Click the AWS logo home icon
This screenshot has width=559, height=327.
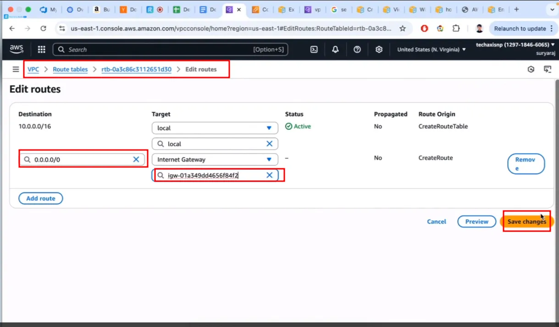pyautogui.click(x=17, y=49)
